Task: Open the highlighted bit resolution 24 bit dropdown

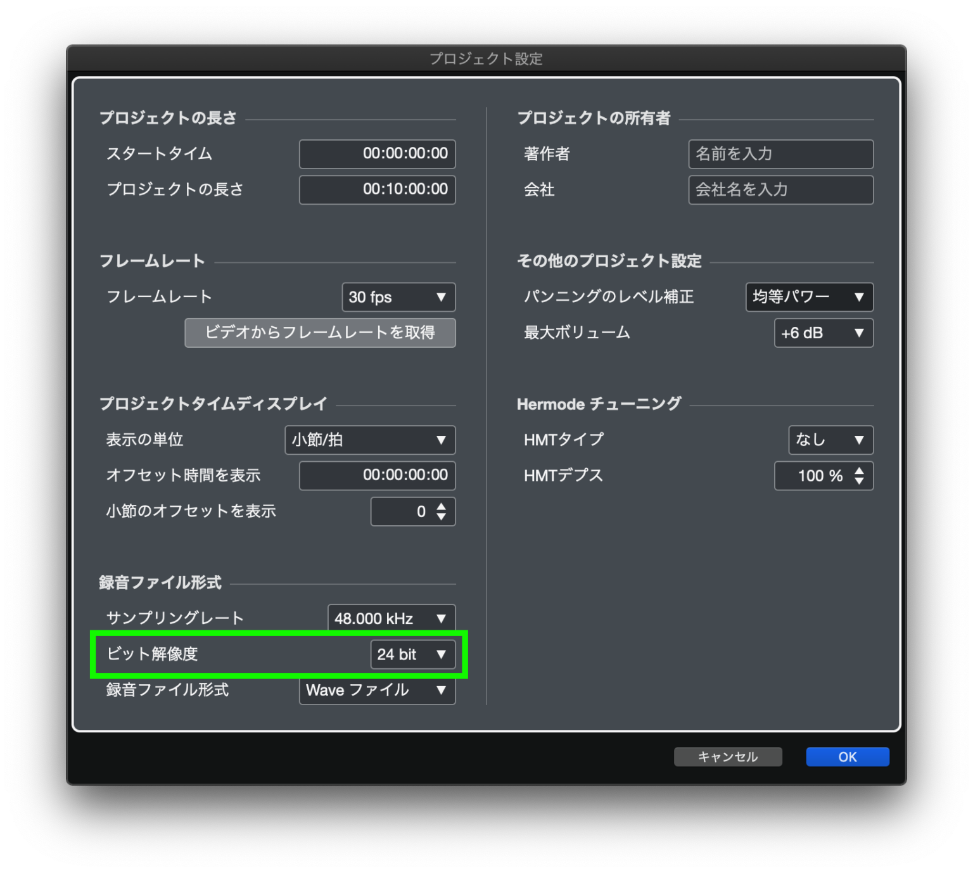Action: pos(412,654)
